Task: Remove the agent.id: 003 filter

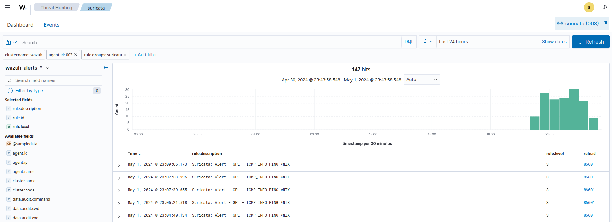Action: [x=76, y=55]
